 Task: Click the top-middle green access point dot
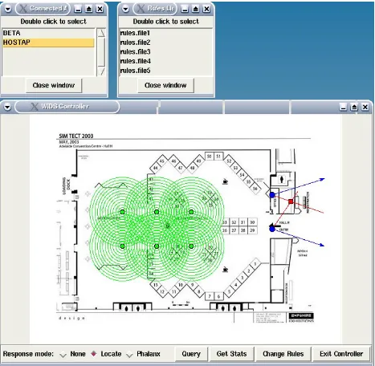(x=157, y=212)
